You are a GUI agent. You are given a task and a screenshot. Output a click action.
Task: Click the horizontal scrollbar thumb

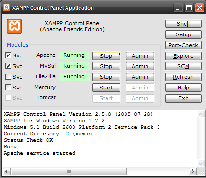click(69, 171)
